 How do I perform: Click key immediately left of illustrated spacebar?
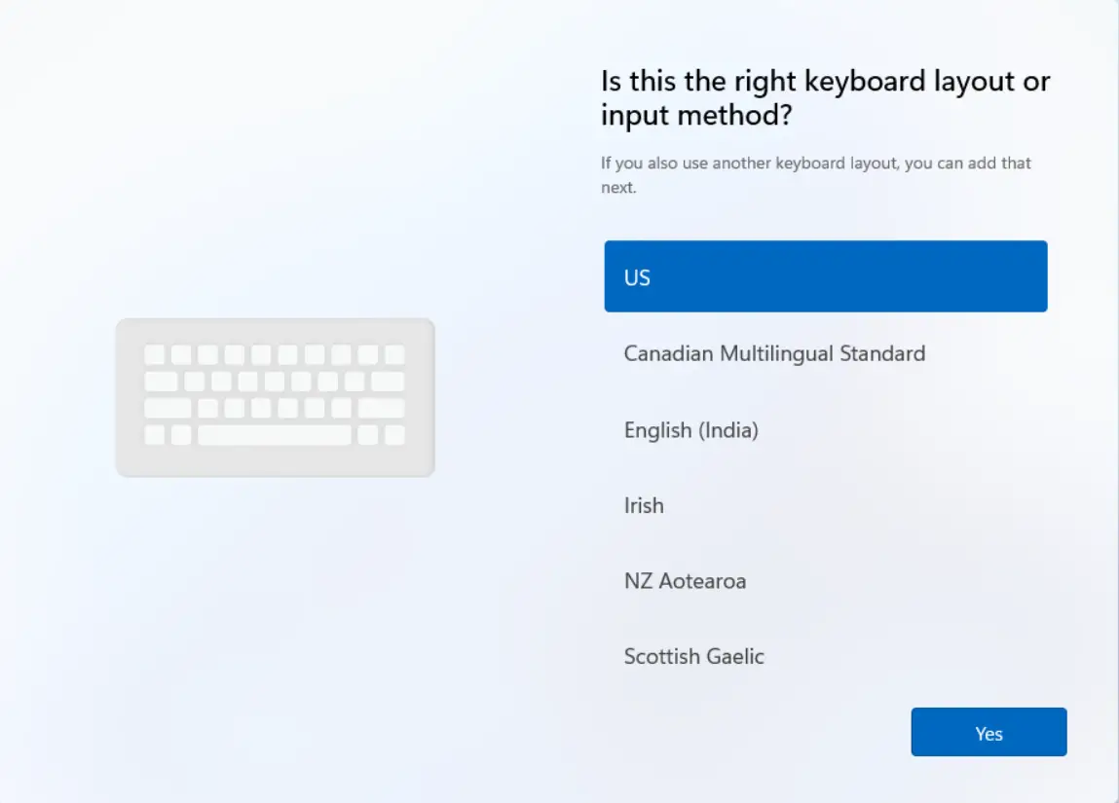pos(181,435)
